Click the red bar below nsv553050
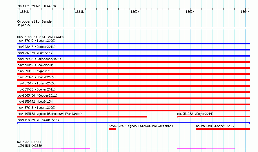Viewport: 258px width, 152px height. (133, 68)
